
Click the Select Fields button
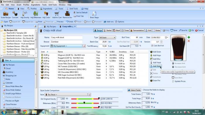click(134, 90)
